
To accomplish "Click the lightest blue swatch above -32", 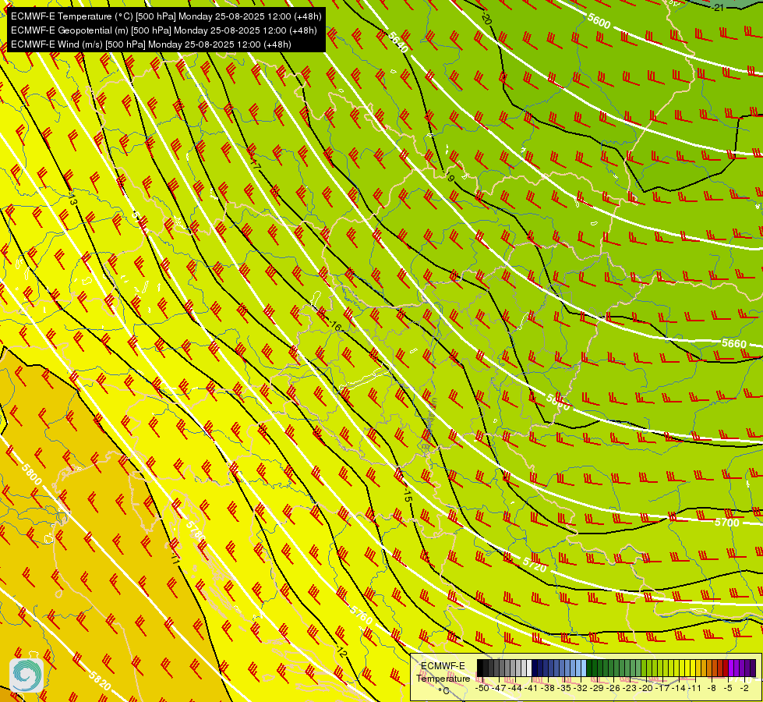I will pos(584,668).
